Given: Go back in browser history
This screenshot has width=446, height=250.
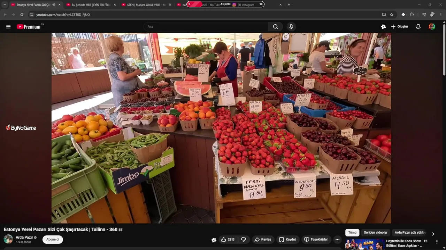Looking at the screenshot, I should 5,15.
